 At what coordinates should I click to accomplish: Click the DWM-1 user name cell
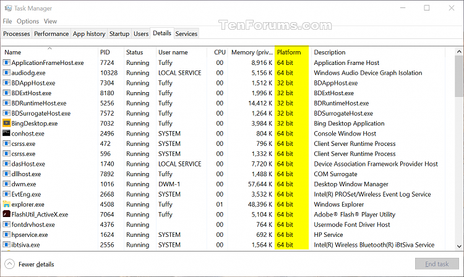[169, 184]
